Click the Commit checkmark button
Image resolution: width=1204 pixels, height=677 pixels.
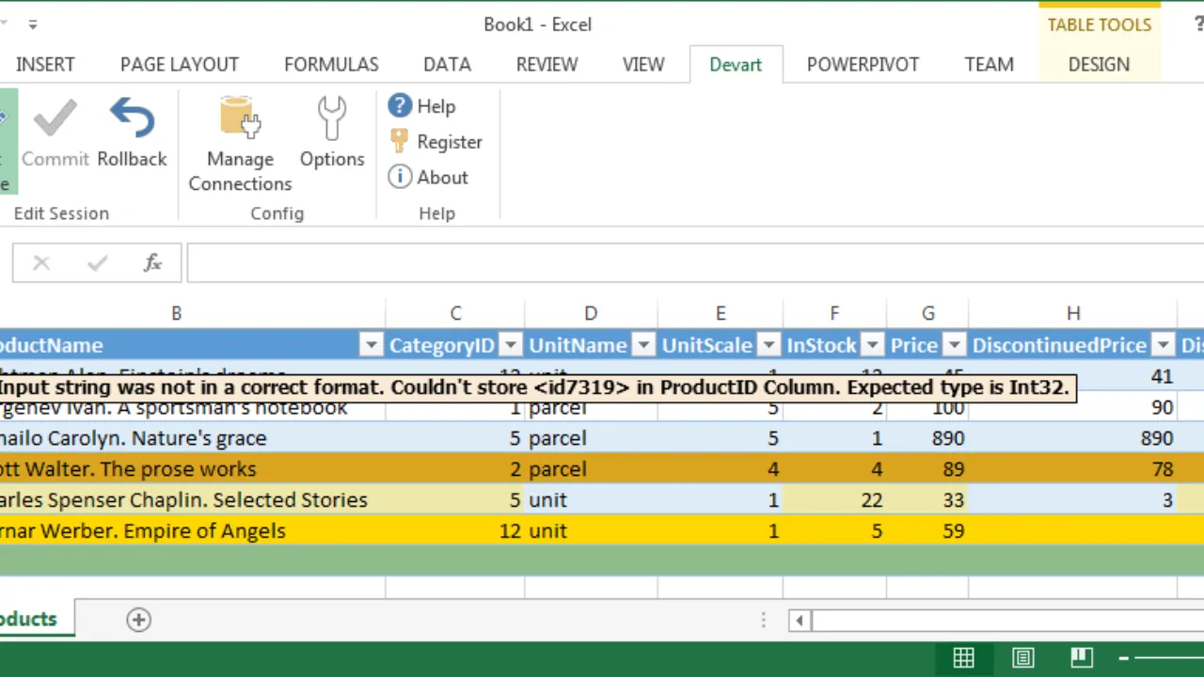55,134
